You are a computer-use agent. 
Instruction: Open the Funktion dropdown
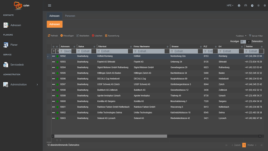click(x=241, y=36)
